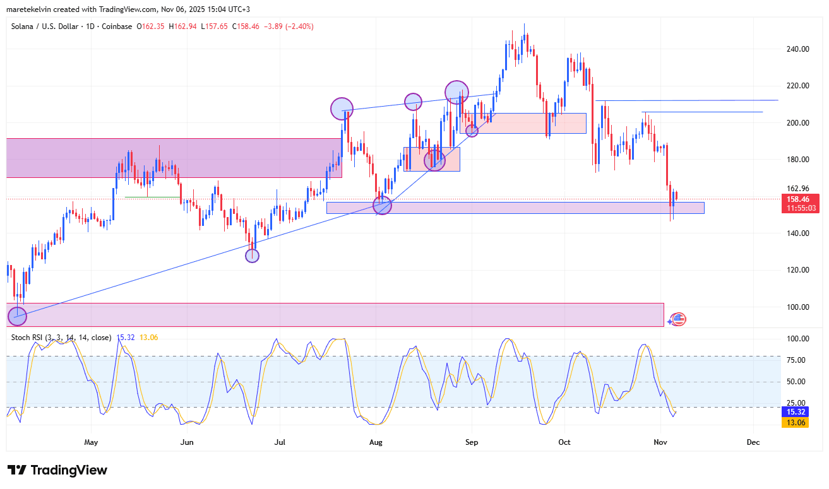Image resolution: width=829 pixels, height=489 pixels.
Task: Click the small circle marker just before Sep
Action: point(472,131)
